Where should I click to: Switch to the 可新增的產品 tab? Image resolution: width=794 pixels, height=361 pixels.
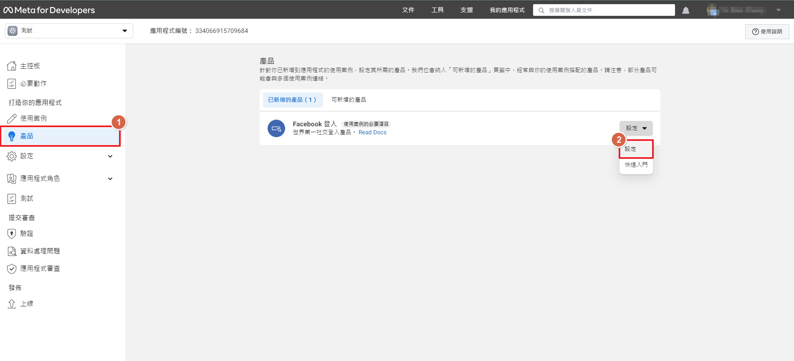point(349,100)
